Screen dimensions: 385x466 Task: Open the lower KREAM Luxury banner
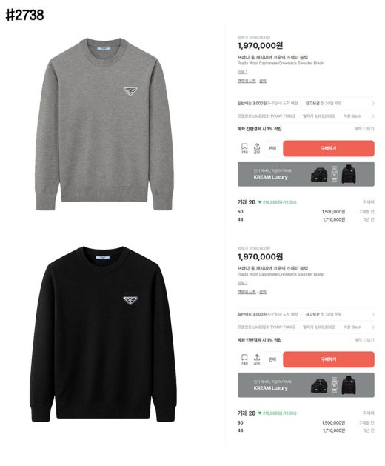click(x=306, y=385)
